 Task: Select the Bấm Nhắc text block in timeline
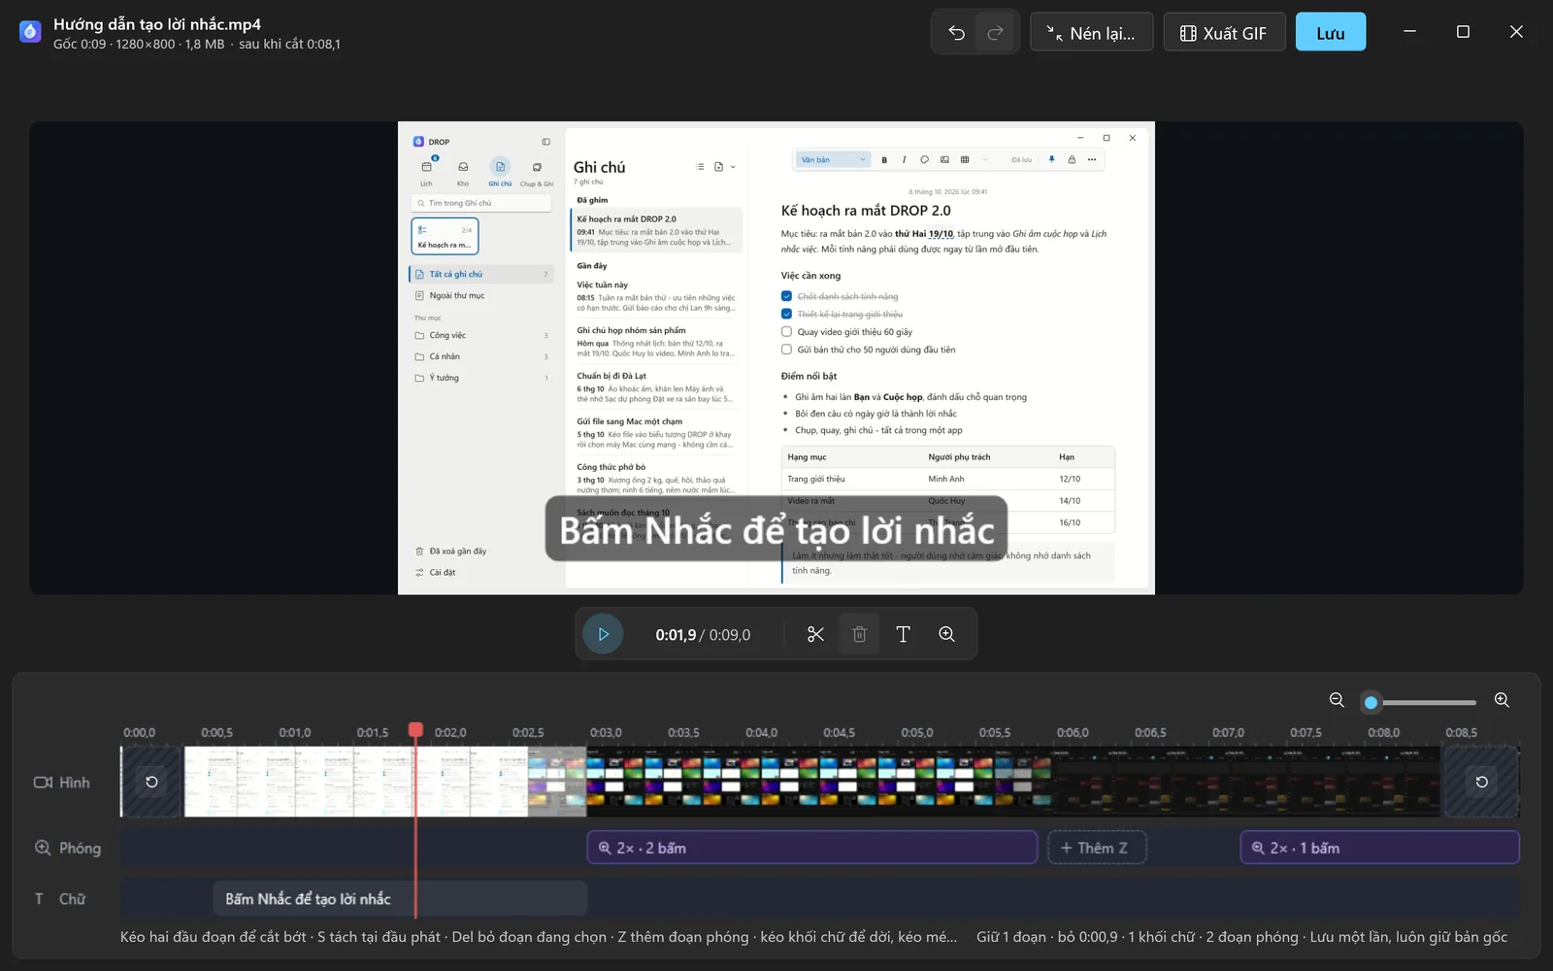pyautogui.click(x=400, y=899)
